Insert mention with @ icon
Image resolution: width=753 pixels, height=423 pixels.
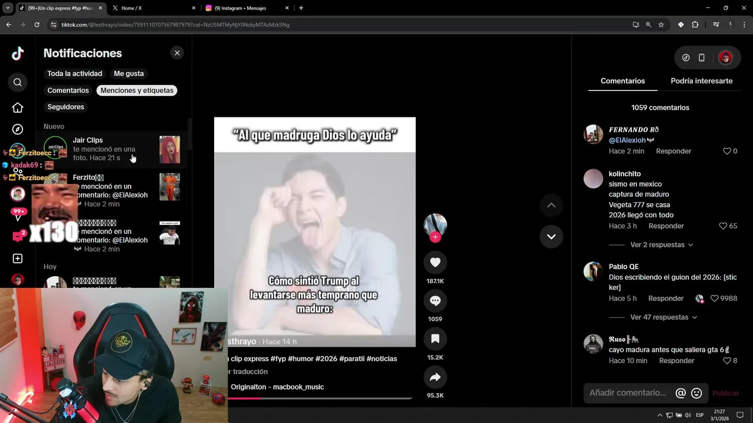click(x=681, y=393)
